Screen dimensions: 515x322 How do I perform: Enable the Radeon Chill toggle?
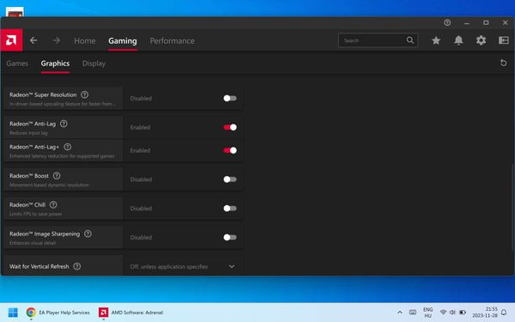[x=230, y=209]
